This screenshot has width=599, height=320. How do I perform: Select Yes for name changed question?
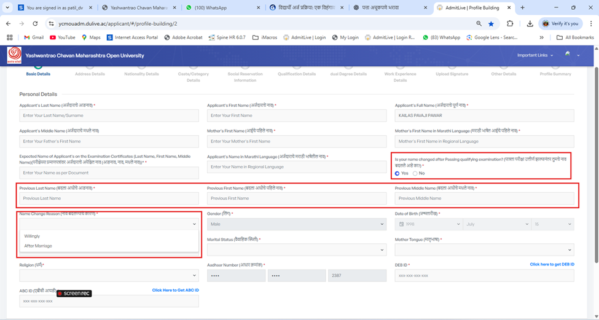pos(397,173)
